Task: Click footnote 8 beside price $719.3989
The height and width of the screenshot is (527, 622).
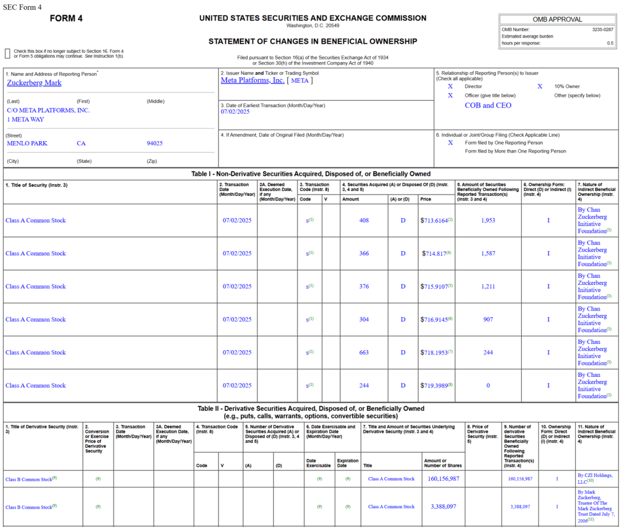Action: (450, 384)
